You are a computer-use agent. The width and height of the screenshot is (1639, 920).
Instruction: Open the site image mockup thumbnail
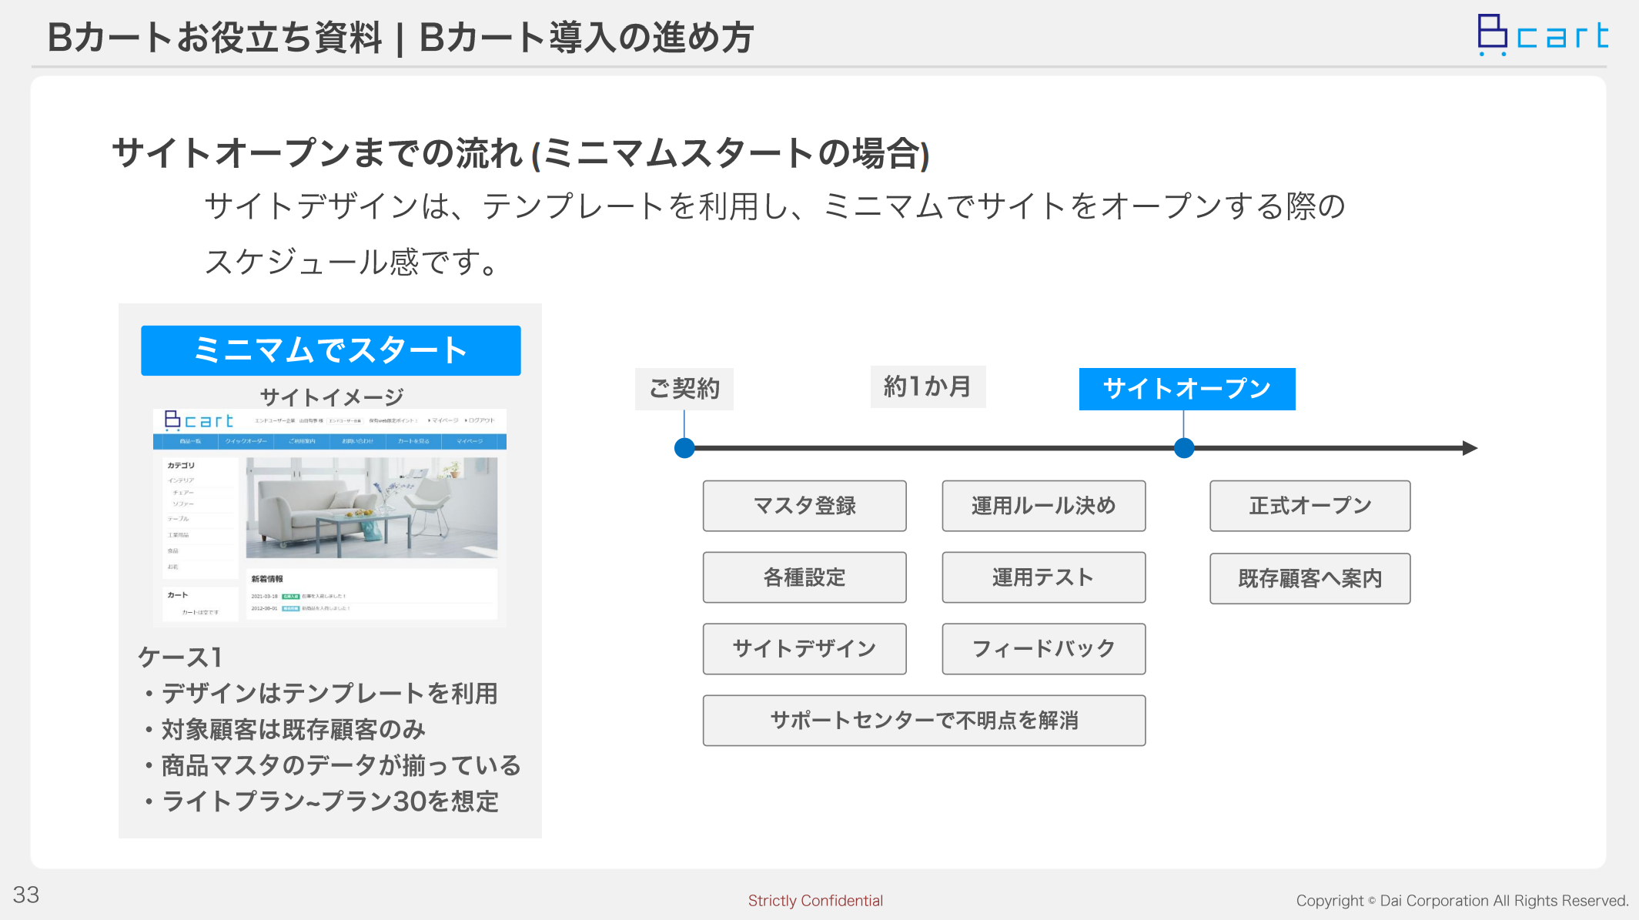tap(329, 518)
